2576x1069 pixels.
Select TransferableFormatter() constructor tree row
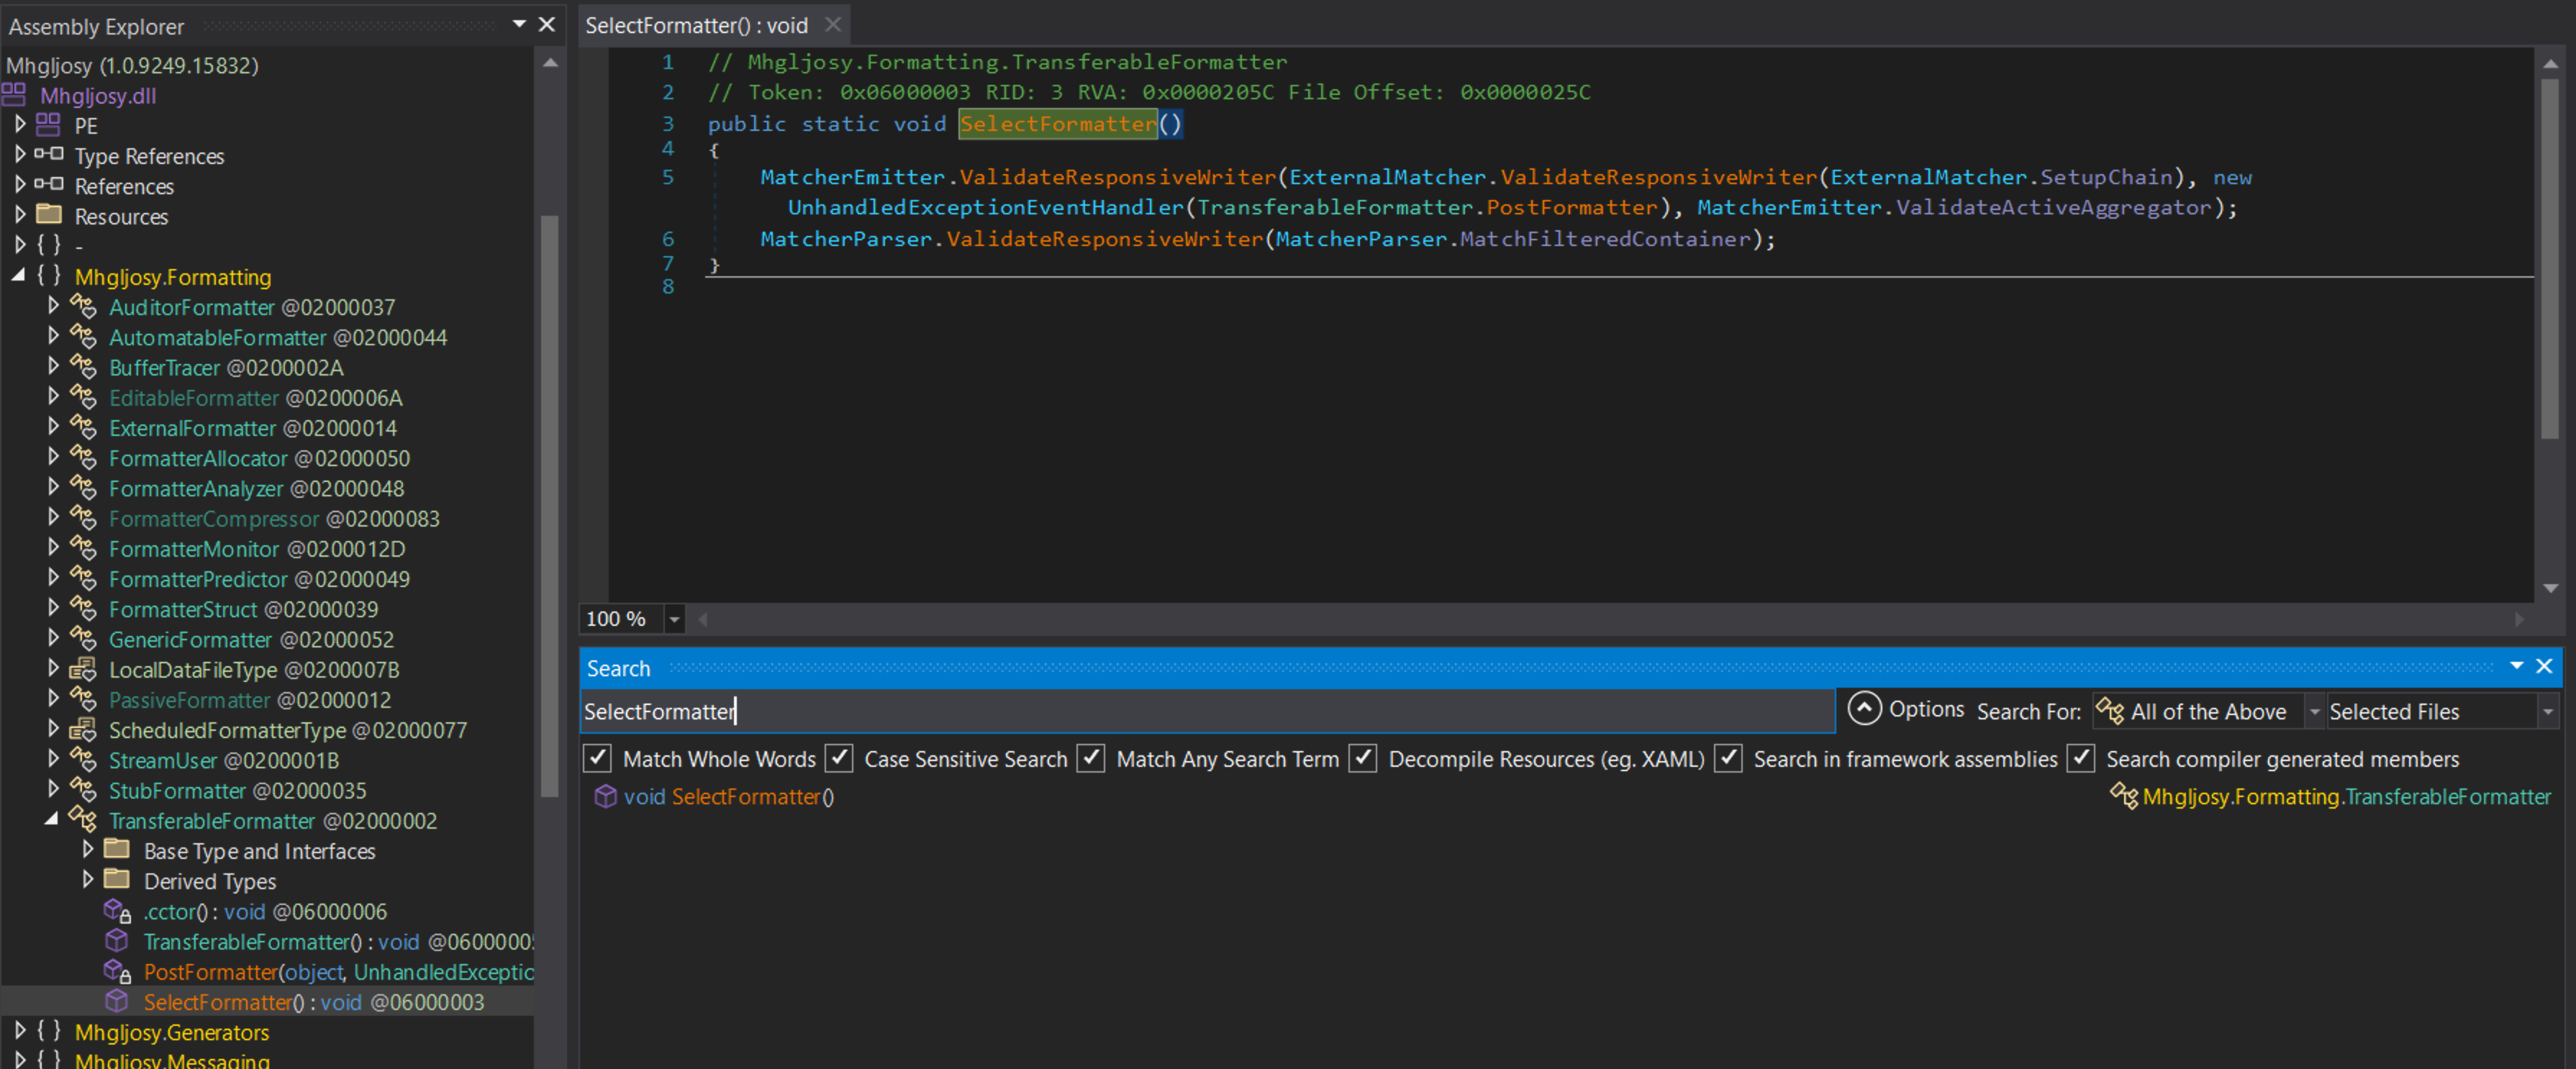[338, 941]
